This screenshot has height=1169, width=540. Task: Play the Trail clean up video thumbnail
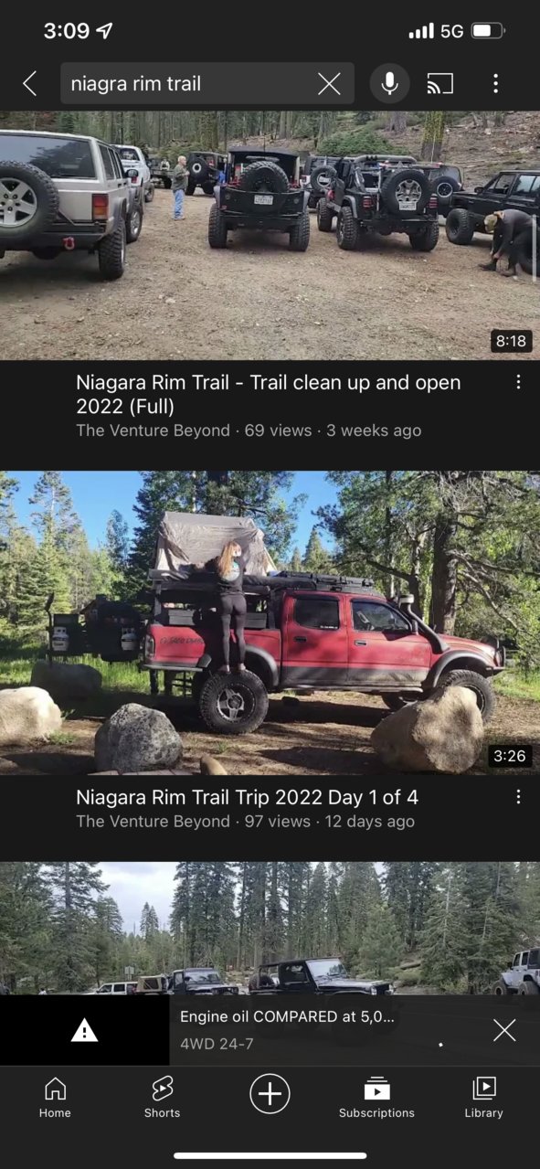tap(270, 236)
